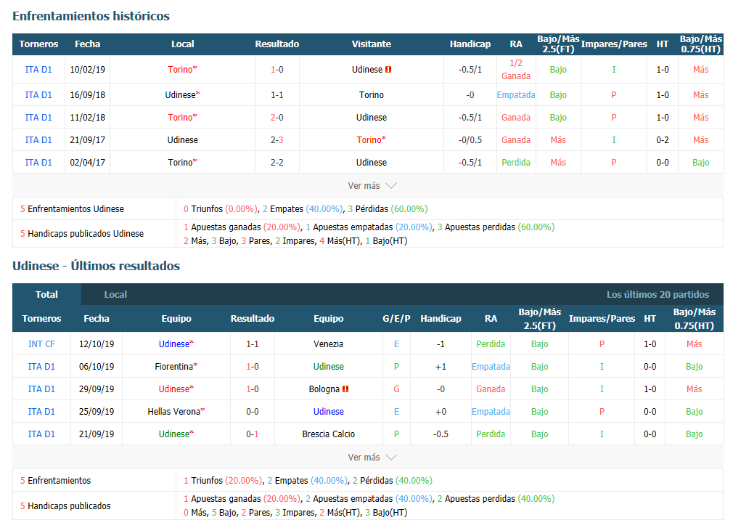Click the red card icon next to Bologna
The image size is (733, 528).
tap(345, 389)
